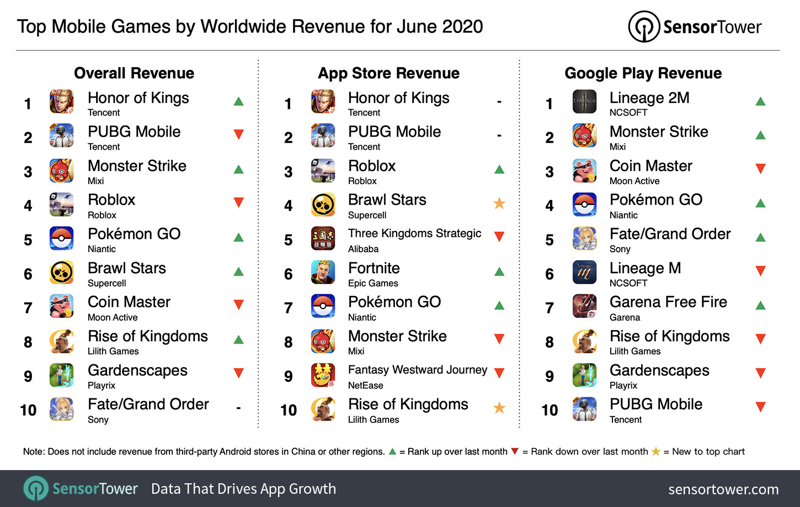Click the Coin Master icon in Google Play column
This screenshot has height=507, width=800.
coord(584,171)
